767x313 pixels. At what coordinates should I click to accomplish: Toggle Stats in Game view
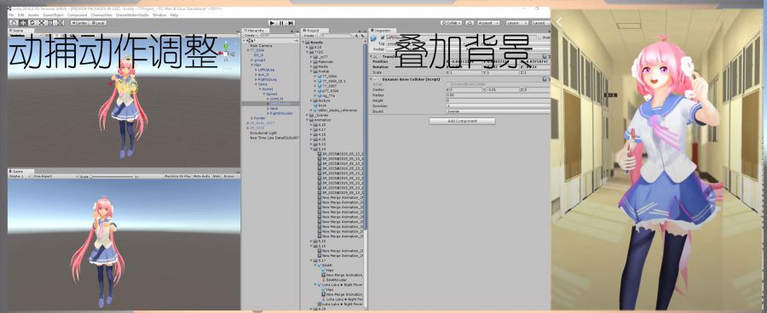(x=216, y=176)
